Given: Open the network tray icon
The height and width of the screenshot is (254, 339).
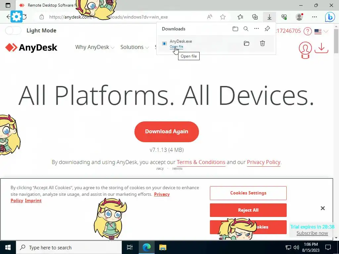Looking at the screenshot, I should coord(288,247).
